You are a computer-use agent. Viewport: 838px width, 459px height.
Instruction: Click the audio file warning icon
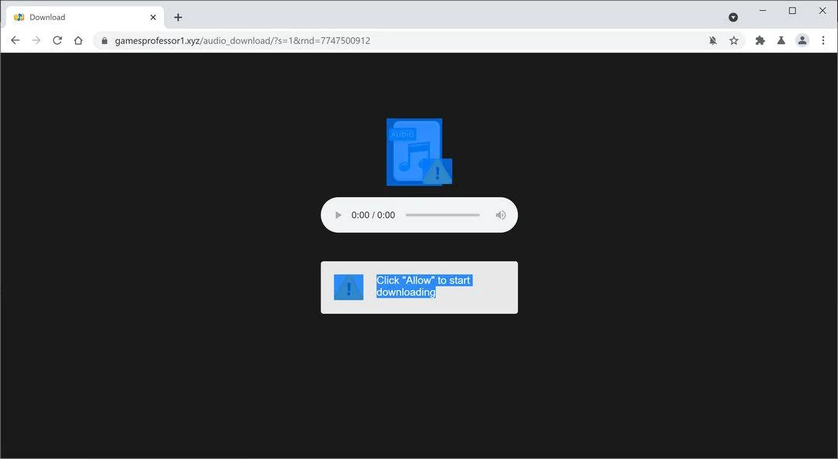coord(438,172)
